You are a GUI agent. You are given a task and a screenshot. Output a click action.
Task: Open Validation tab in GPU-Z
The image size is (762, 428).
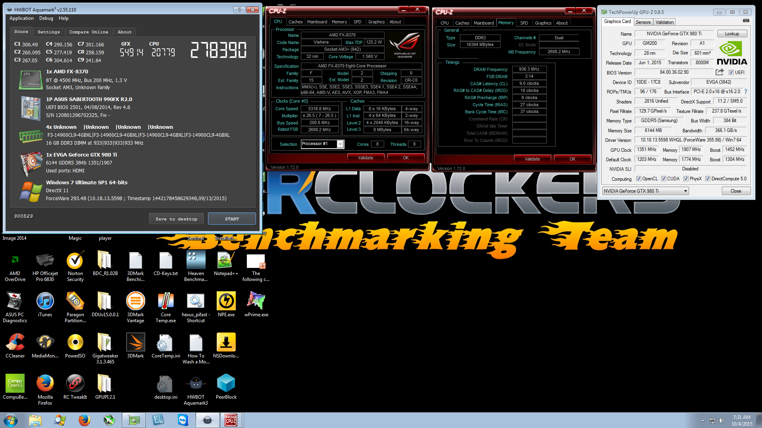point(664,22)
